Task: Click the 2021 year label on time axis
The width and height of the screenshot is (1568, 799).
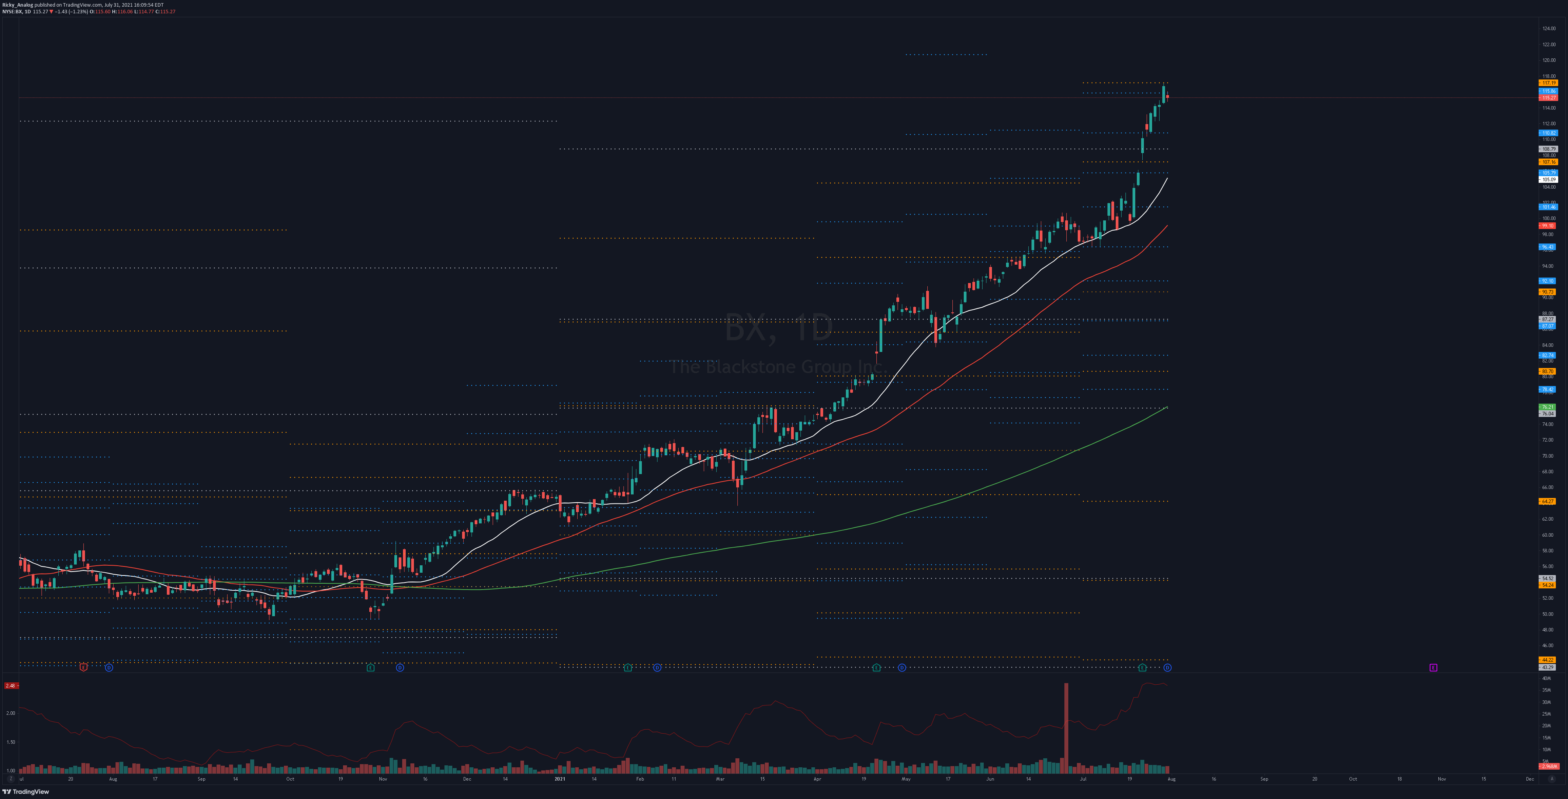Action: coord(559,778)
